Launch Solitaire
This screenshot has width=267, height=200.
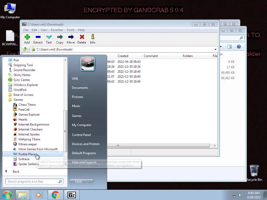[33, 159]
